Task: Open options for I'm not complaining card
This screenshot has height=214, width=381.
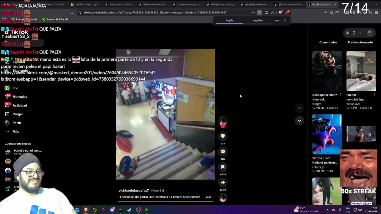Action: [x=374, y=95]
